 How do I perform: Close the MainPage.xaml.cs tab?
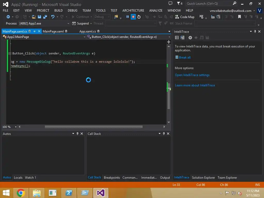[x=39, y=31]
